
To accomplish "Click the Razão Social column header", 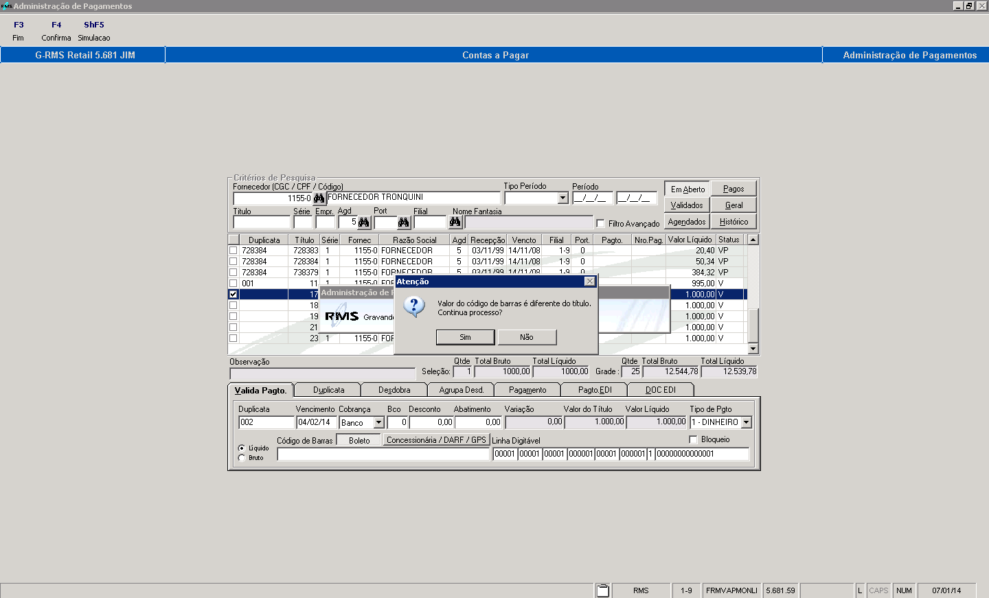I will pyautogui.click(x=415, y=240).
